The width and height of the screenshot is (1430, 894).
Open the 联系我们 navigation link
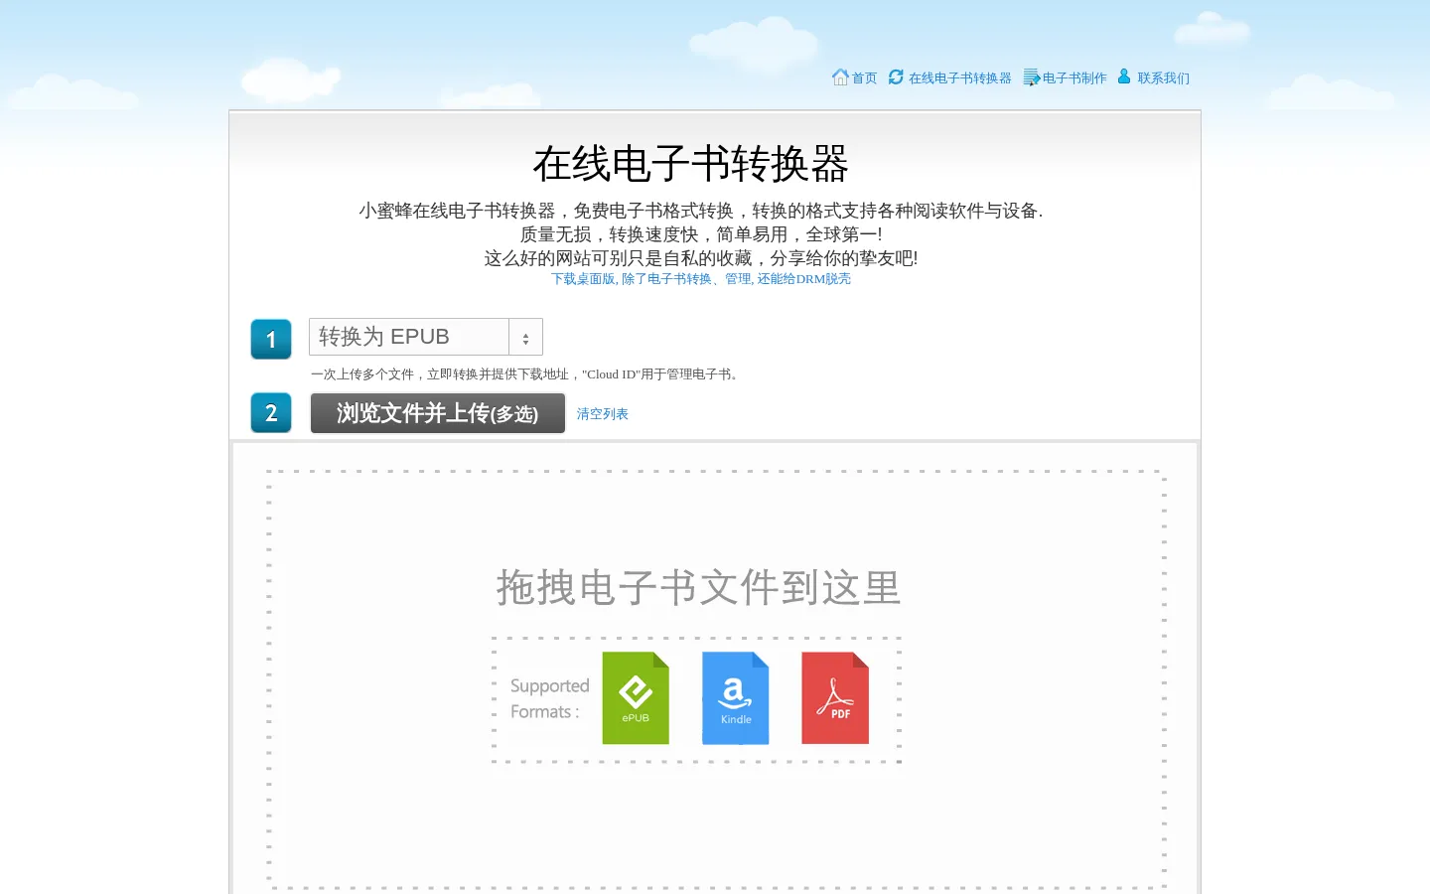tap(1163, 78)
